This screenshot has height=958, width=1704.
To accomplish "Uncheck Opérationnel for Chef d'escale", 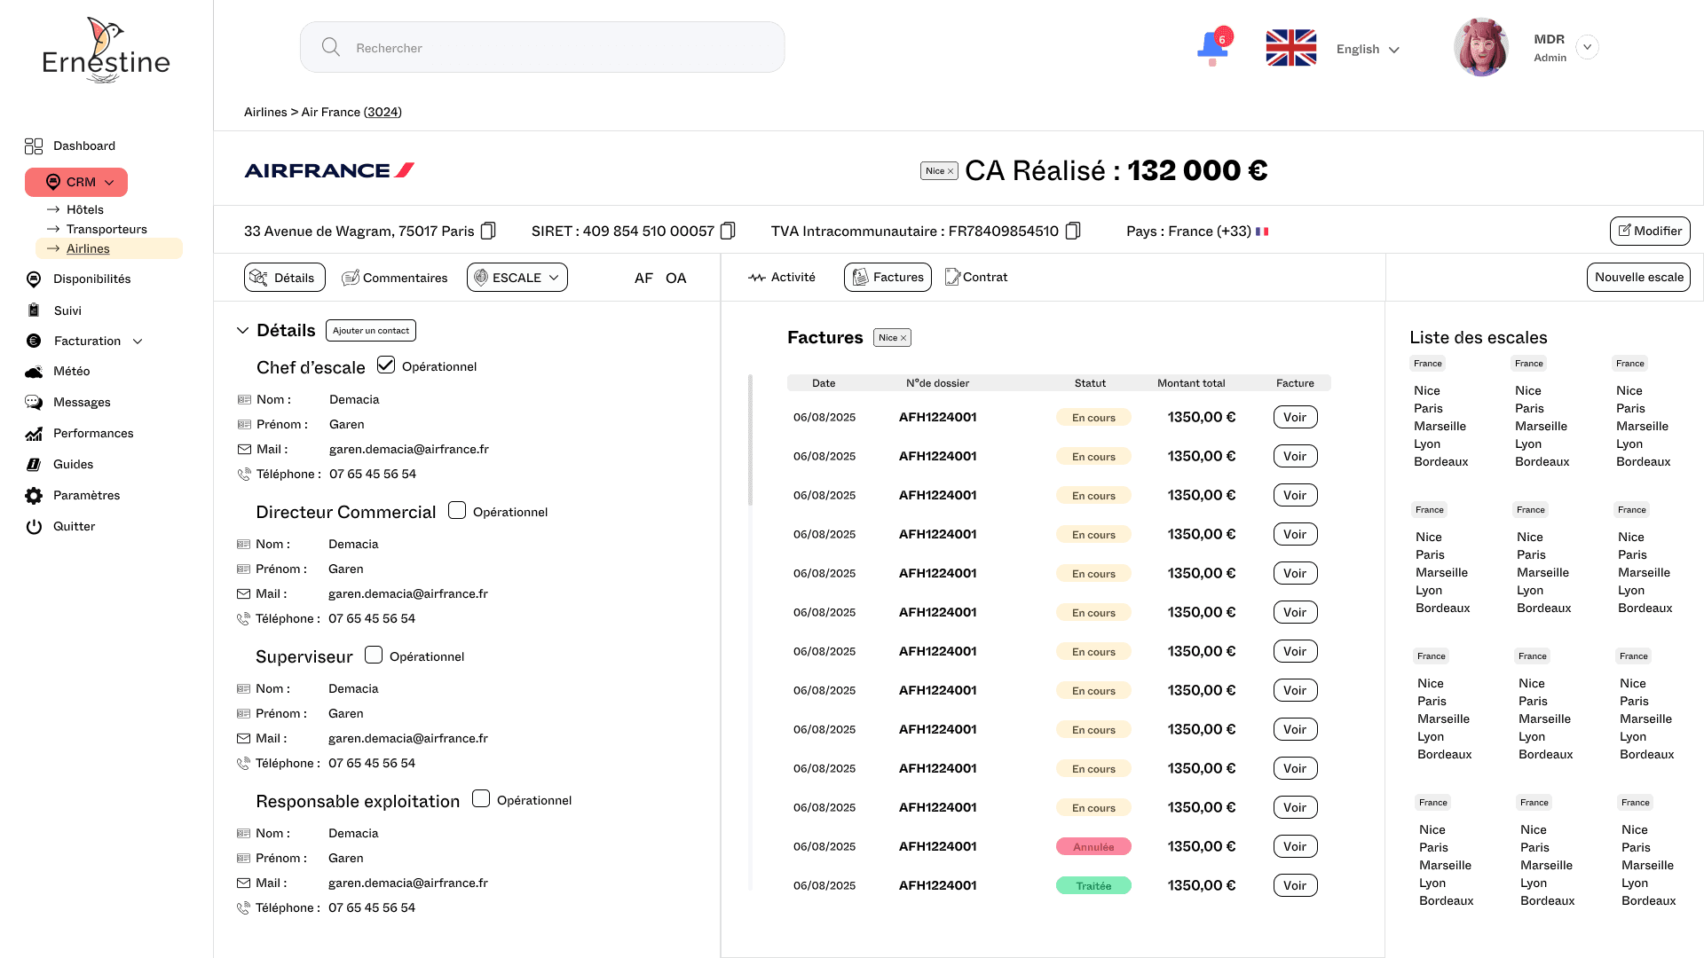I will (x=386, y=365).
